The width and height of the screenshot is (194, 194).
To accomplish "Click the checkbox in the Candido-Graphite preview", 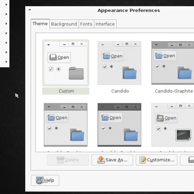I will [x=157, y=66].
